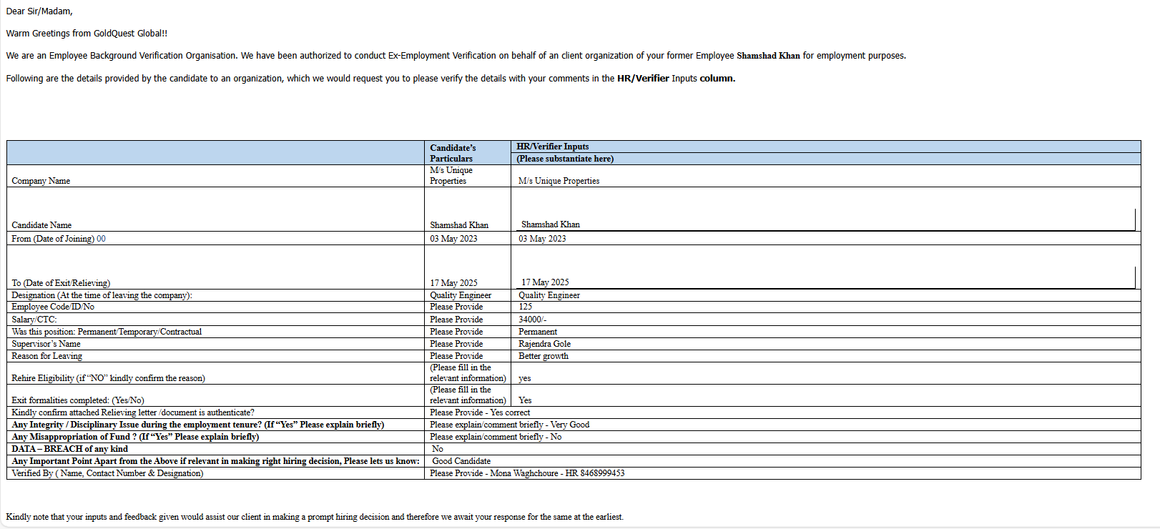Click the DATA – BREACH of any kind label

click(69, 449)
